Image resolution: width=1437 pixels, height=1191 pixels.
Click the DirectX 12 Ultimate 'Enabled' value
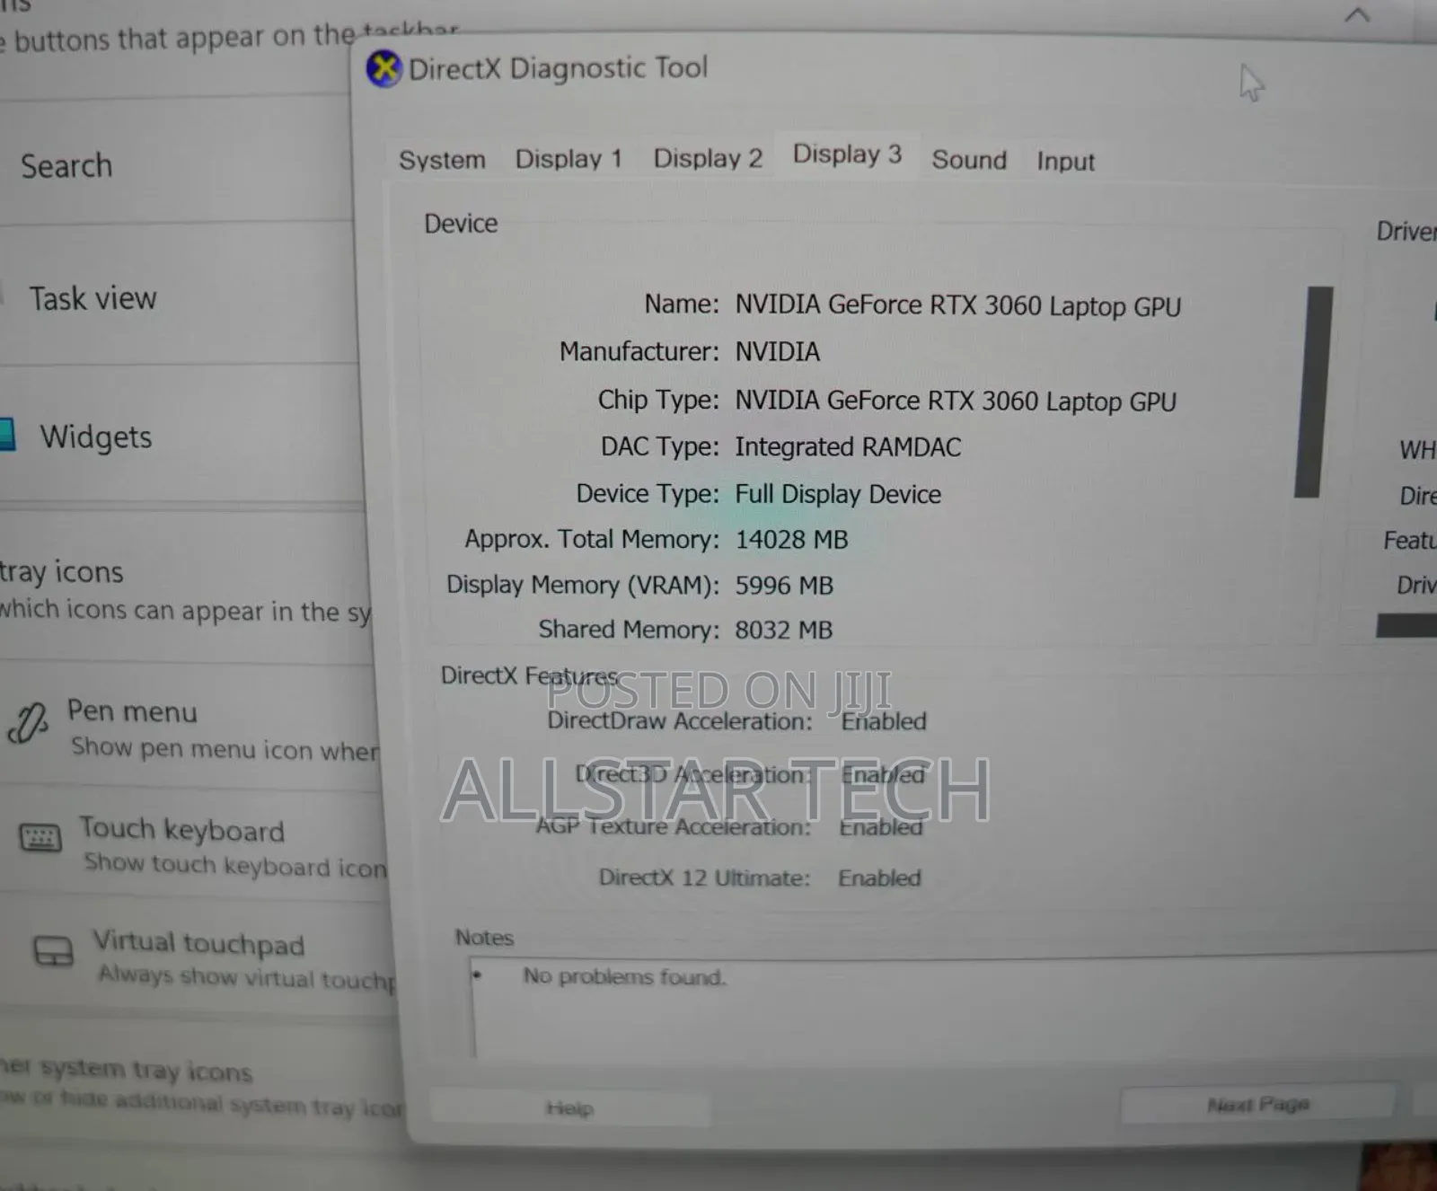click(879, 878)
